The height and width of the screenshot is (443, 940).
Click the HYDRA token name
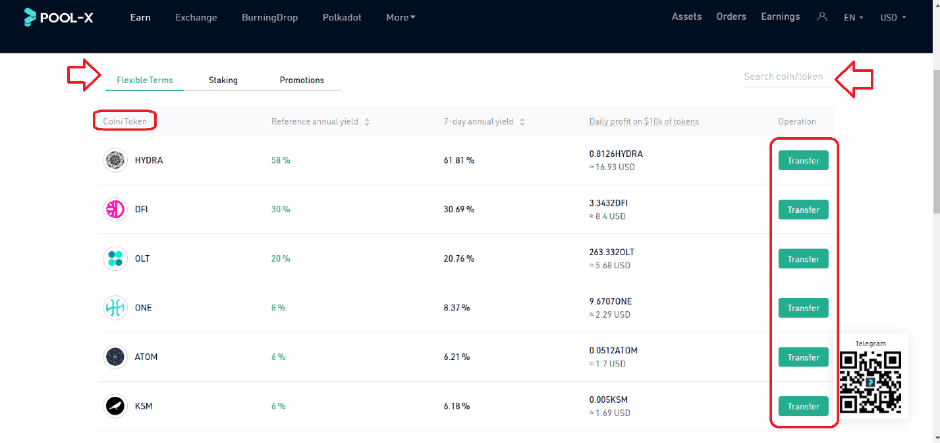(149, 160)
